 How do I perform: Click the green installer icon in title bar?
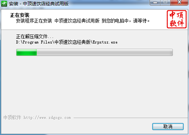[4, 3]
